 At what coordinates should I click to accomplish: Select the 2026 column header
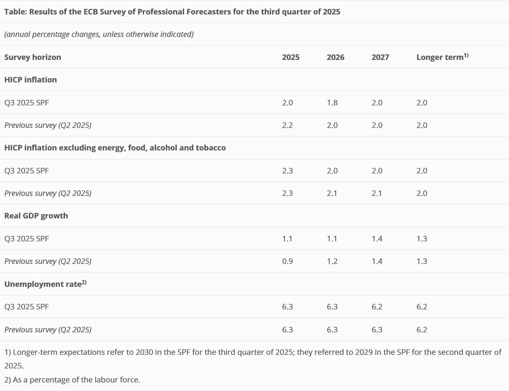(x=335, y=57)
